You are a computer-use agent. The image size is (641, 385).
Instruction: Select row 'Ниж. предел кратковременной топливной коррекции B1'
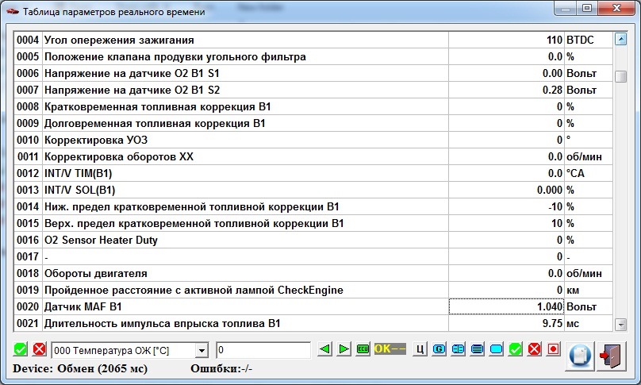coord(313,206)
